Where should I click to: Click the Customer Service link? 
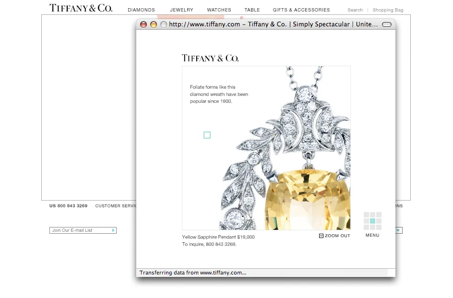116,206
